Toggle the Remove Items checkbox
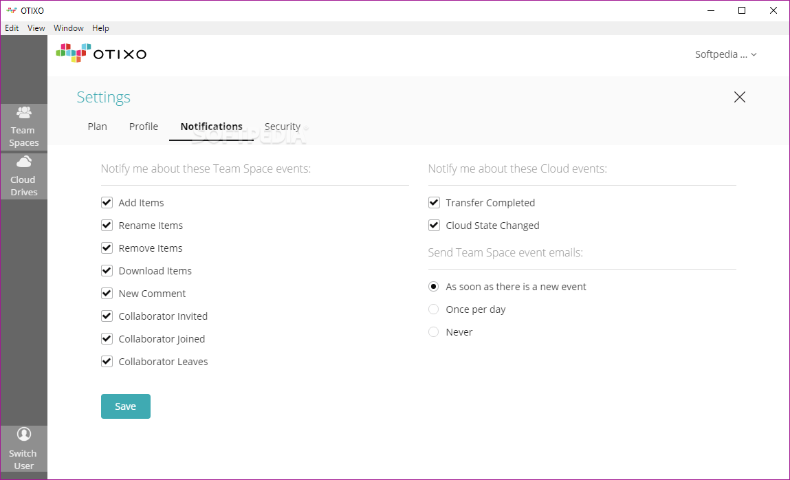The height and width of the screenshot is (480, 790). (x=107, y=248)
